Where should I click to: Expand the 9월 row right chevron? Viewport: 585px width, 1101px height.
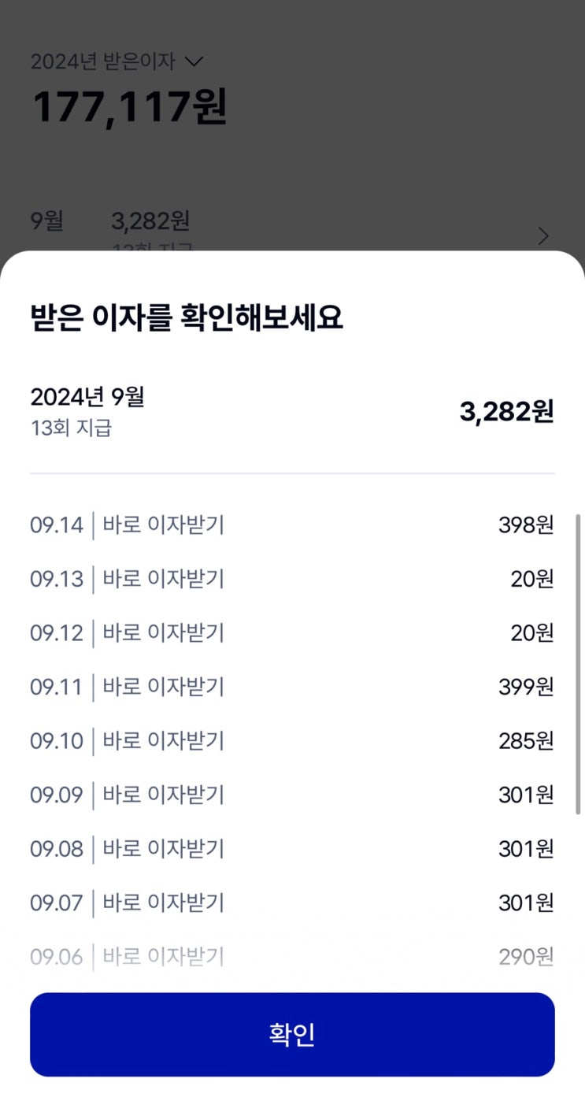tap(543, 235)
